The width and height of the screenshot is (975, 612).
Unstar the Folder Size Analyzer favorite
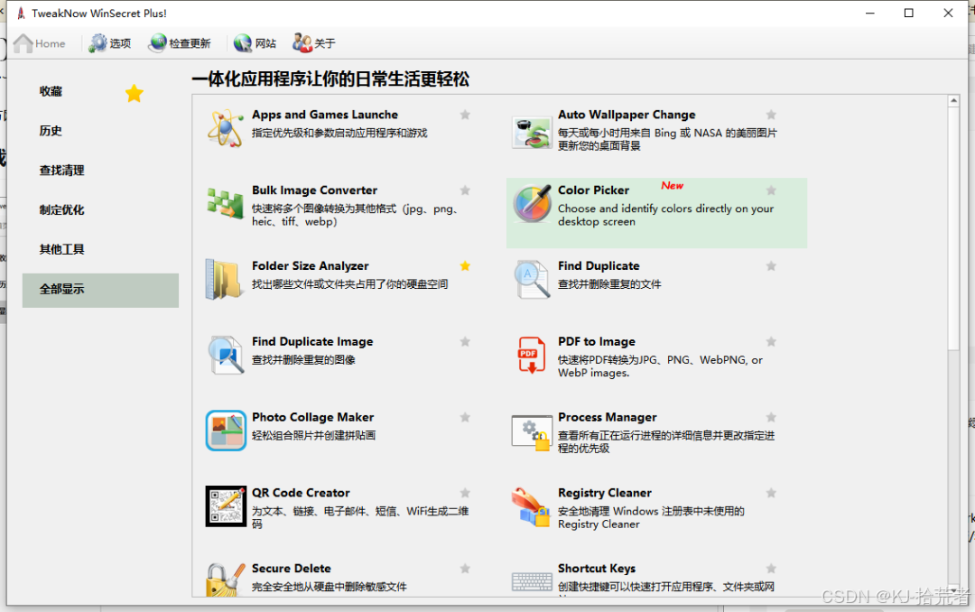[x=465, y=265]
